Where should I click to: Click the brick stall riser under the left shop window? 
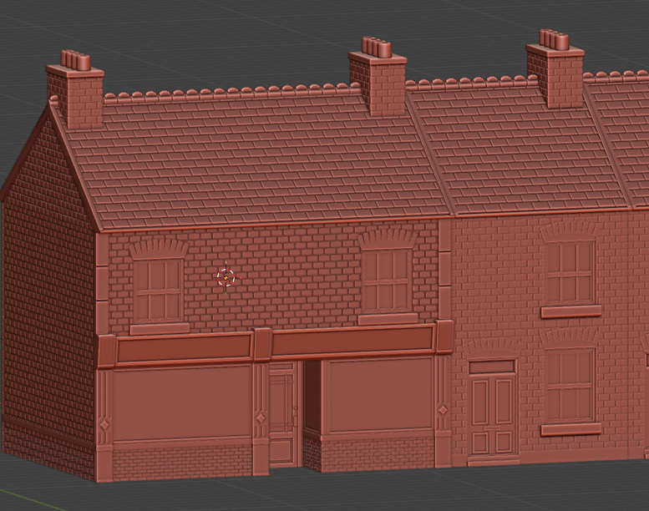click(x=181, y=460)
